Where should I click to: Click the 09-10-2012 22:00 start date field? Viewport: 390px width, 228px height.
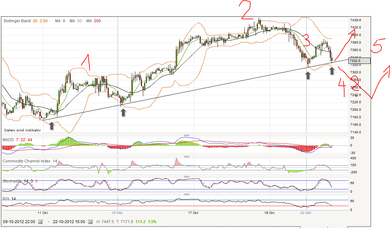[20, 221]
